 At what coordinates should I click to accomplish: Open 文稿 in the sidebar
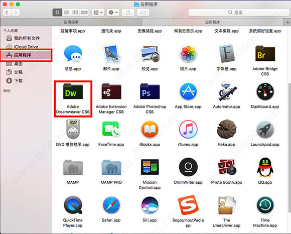pyautogui.click(x=15, y=72)
